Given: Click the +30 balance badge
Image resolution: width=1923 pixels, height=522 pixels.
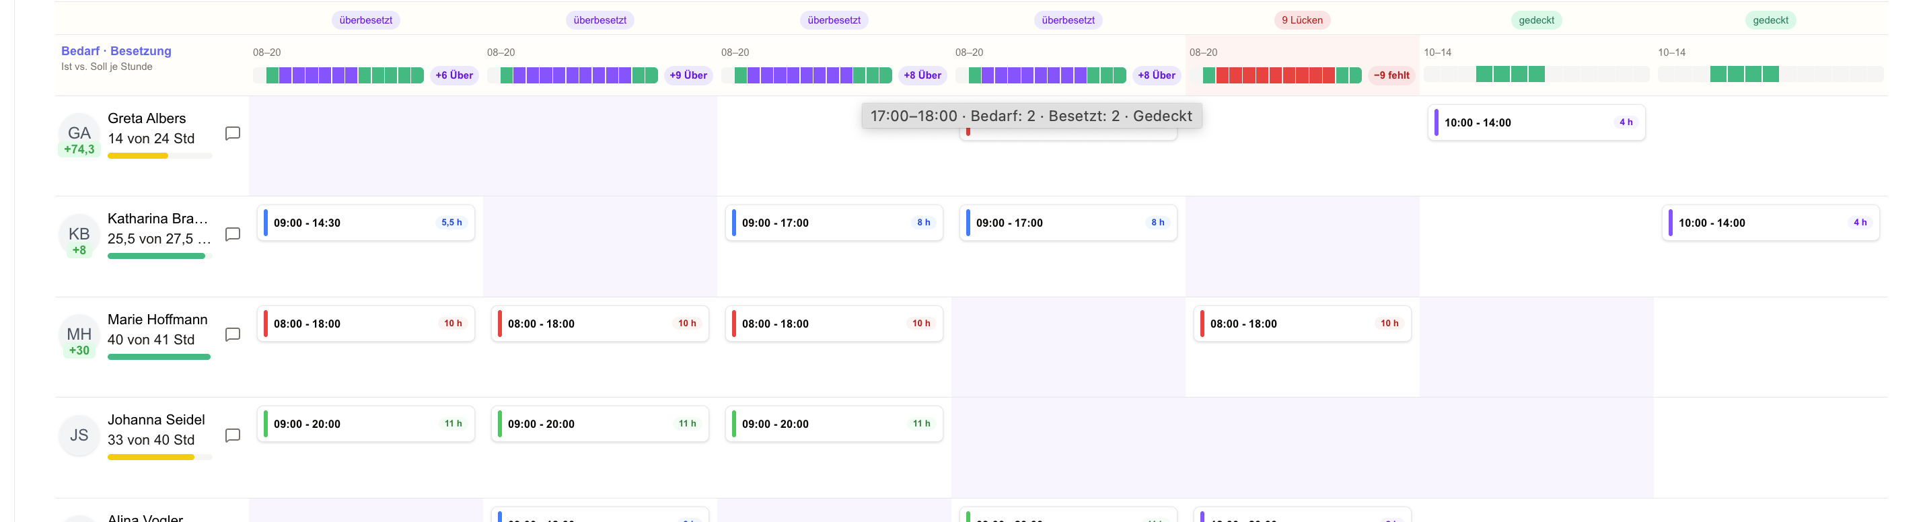Looking at the screenshot, I should [x=79, y=350].
